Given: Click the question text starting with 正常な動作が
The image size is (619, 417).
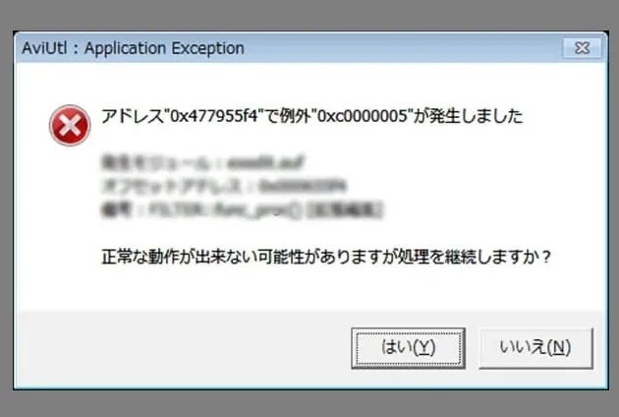Looking at the screenshot, I should 326,257.
